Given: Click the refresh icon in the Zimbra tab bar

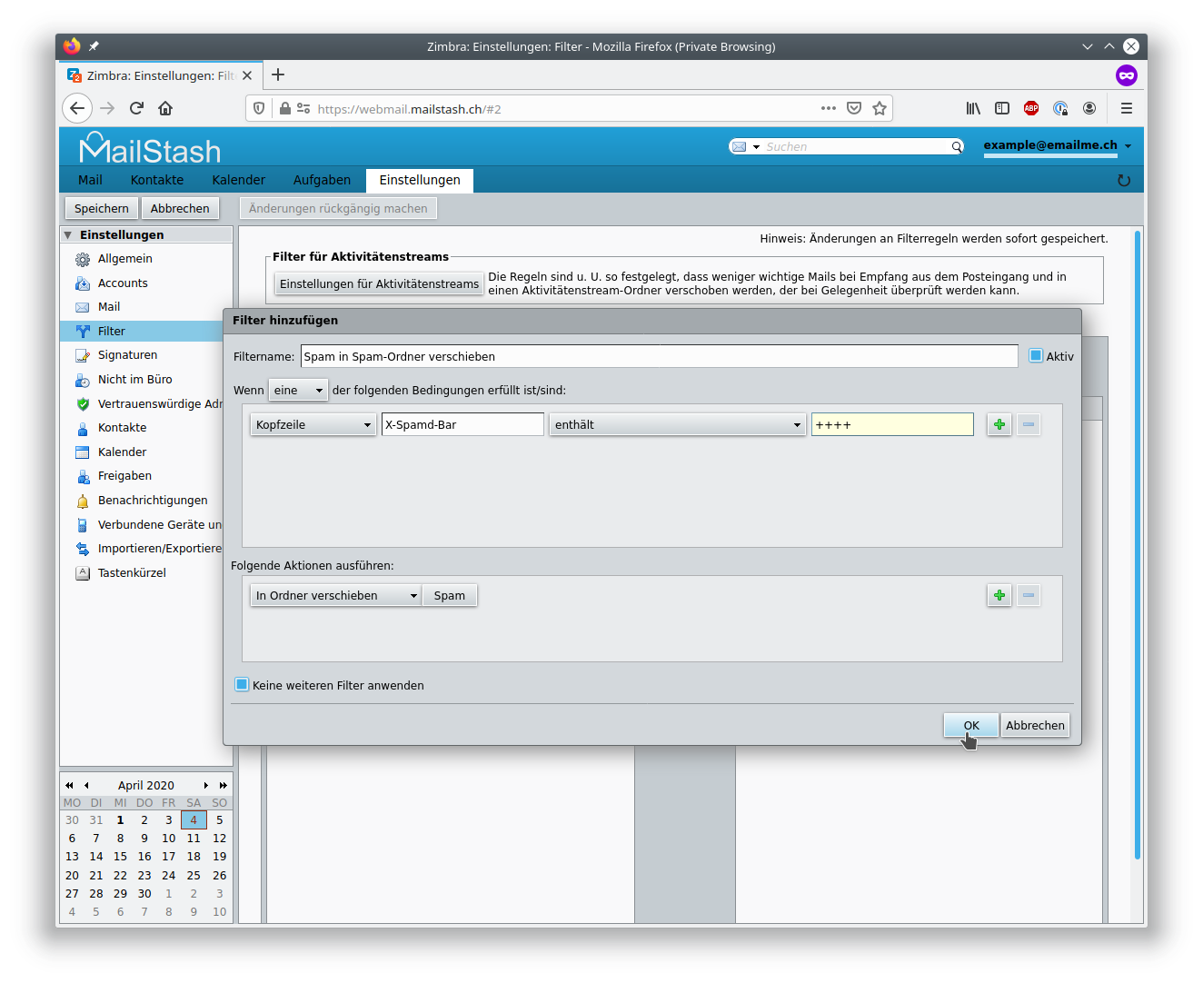Looking at the screenshot, I should (1124, 180).
